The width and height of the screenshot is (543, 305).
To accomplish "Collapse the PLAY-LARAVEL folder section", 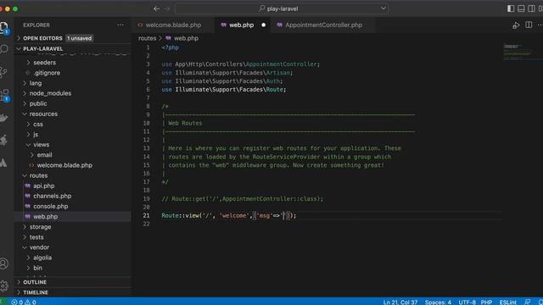I will point(72,49).
